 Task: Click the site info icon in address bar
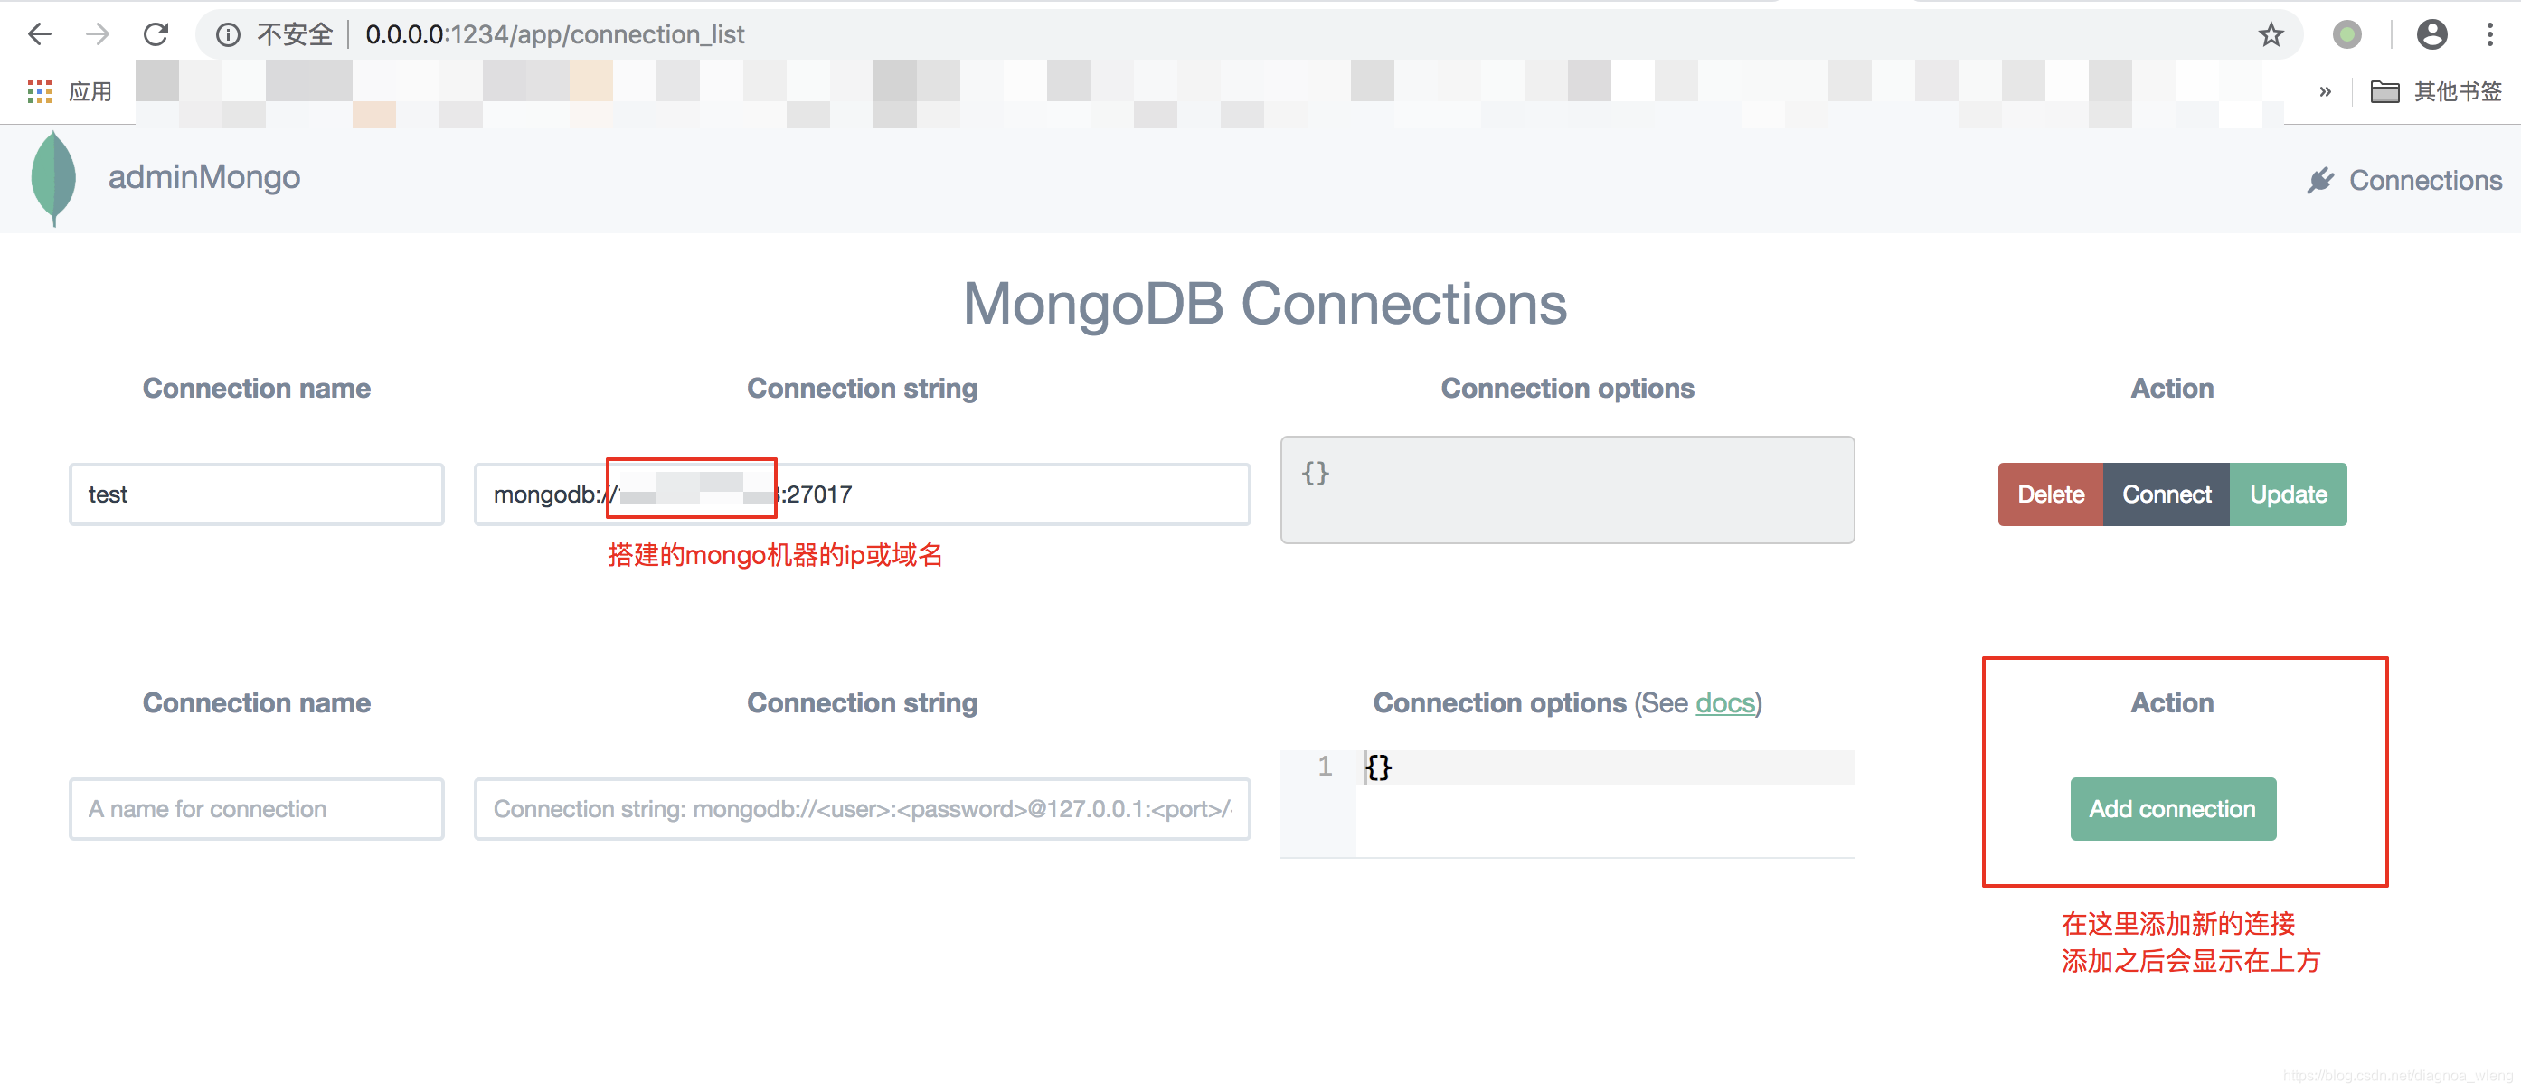tap(228, 35)
